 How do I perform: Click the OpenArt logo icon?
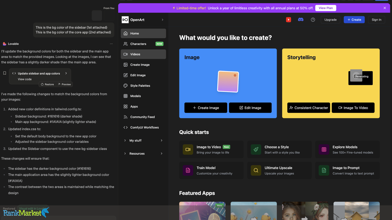125,19
